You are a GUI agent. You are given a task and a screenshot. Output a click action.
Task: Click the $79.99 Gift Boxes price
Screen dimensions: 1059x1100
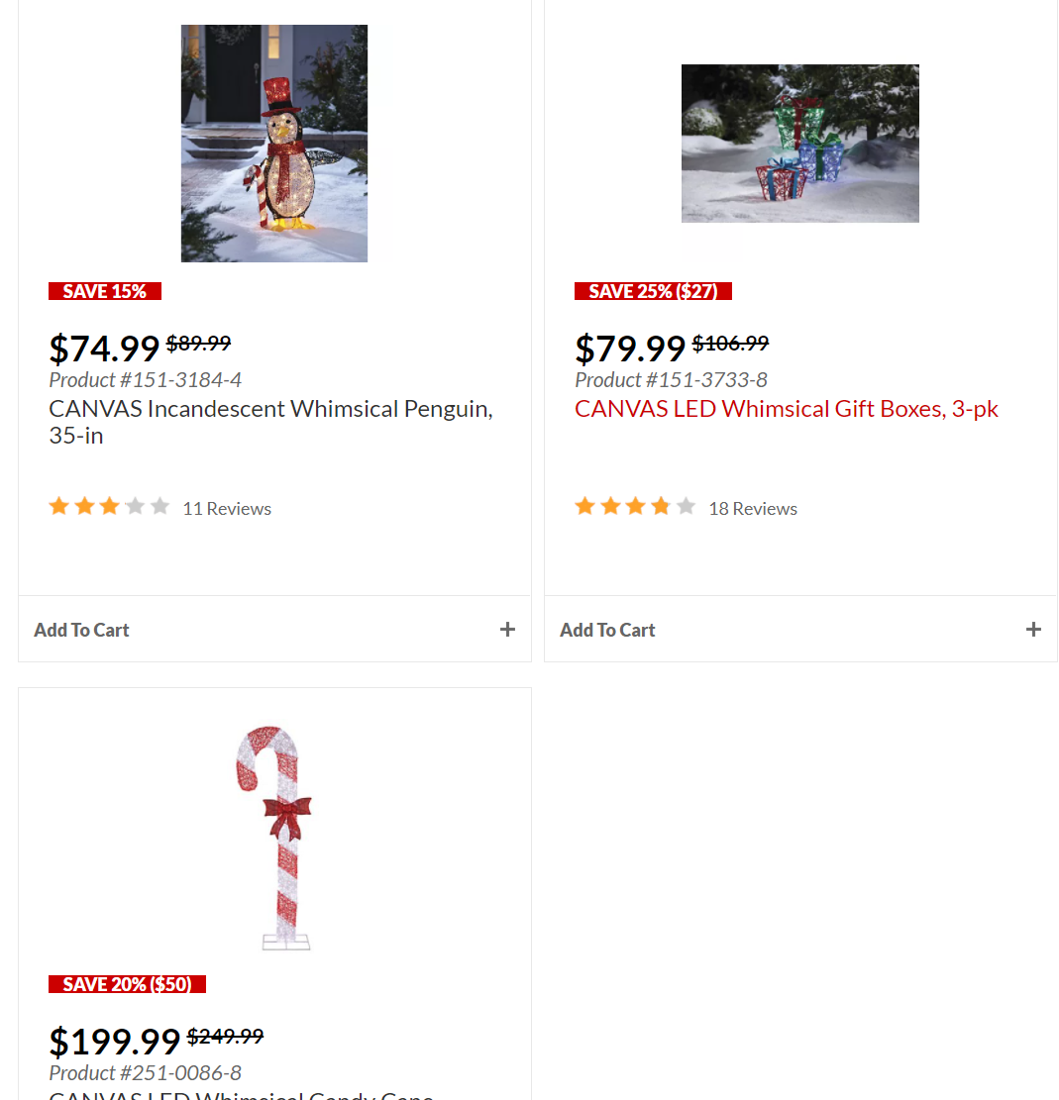click(629, 349)
